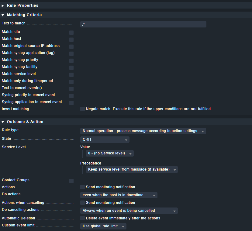Open the Service Level value dropdown
This screenshot has width=252, height=231.
(109, 153)
